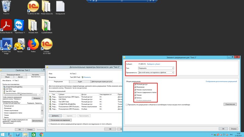Open the Windows Start button

pyautogui.click(x=2, y=135)
